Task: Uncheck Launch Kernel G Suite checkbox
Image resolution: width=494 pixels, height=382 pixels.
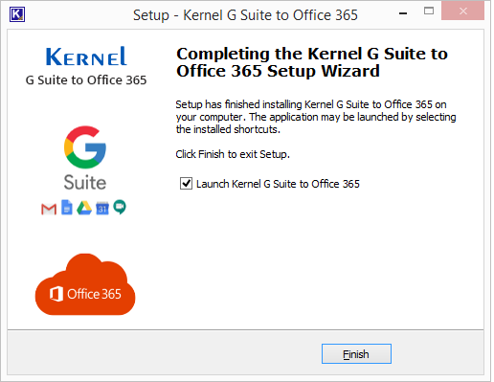Action: pyautogui.click(x=186, y=184)
